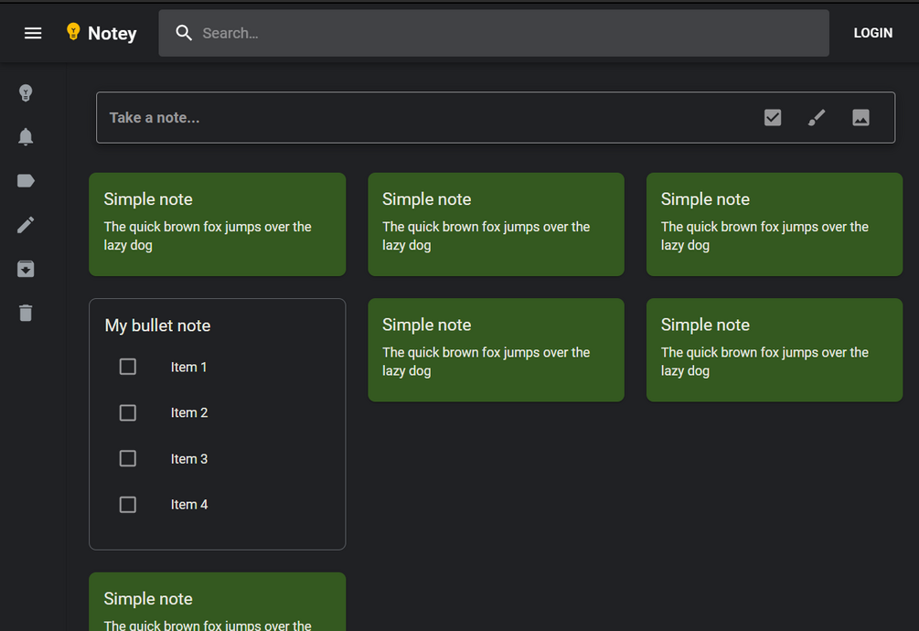Open Notes via sidebar lightbulb icon
Image resolution: width=919 pixels, height=631 pixels.
coord(26,92)
